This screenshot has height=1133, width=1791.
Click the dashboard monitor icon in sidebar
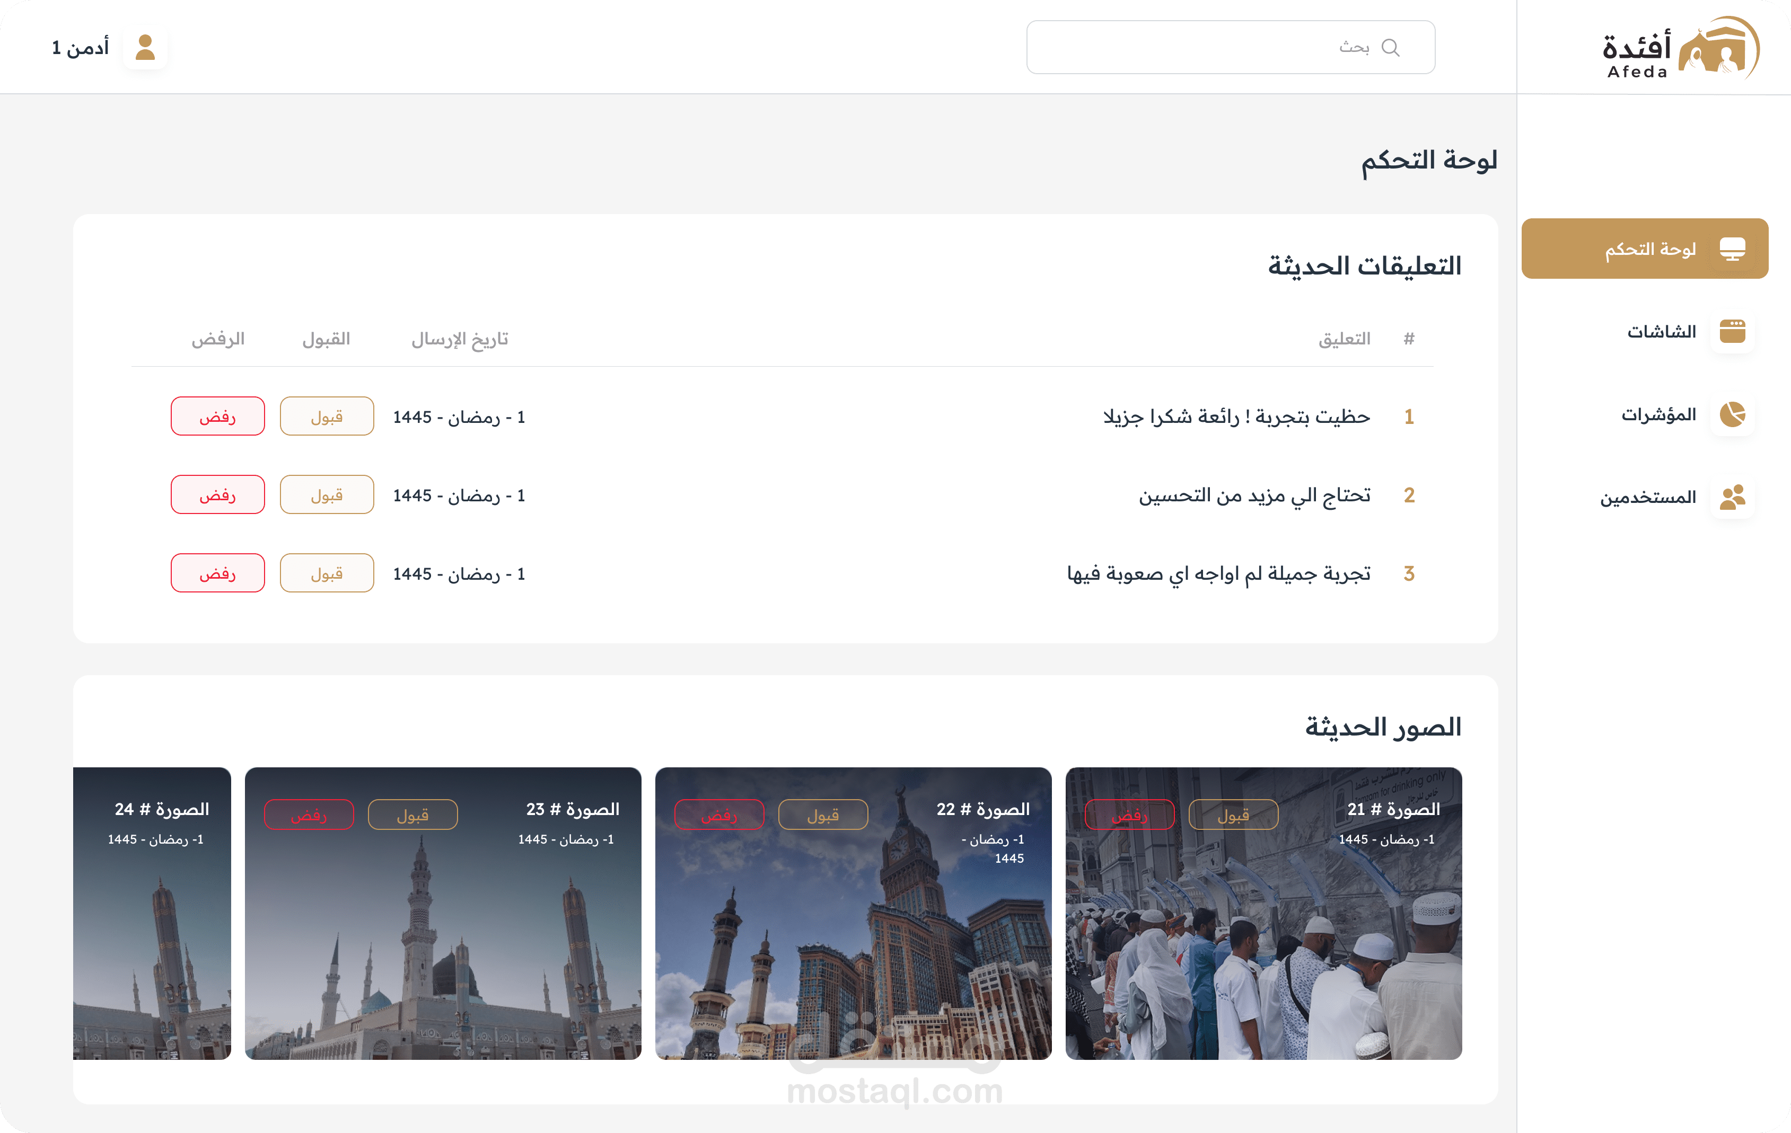tap(1732, 249)
